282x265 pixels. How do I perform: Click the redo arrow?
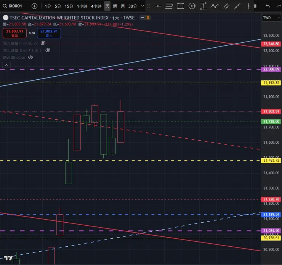pos(279,6)
